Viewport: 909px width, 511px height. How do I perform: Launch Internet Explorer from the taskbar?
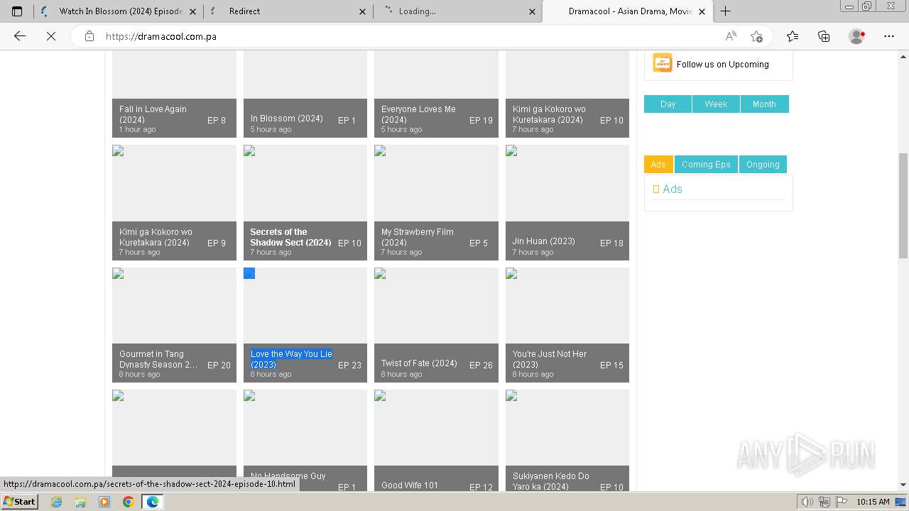click(x=57, y=502)
